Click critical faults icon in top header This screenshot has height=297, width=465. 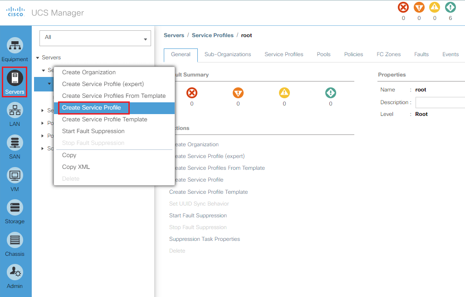[403, 7]
